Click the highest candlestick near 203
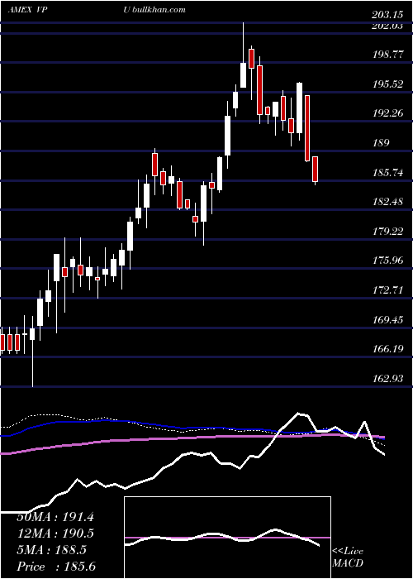Image resolution: width=413 pixels, height=579 pixels. pyautogui.click(x=244, y=55)
